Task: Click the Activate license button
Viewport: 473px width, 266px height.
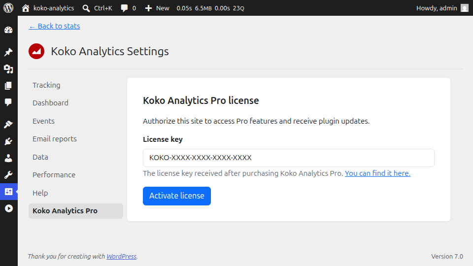Action: 177,196
